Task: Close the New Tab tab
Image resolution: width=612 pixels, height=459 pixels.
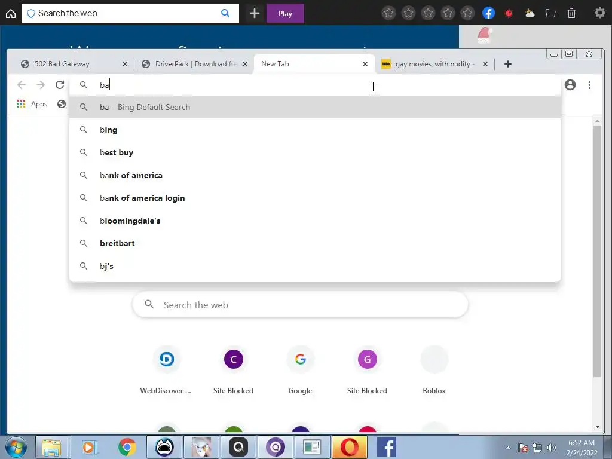Action: point(365,64)
